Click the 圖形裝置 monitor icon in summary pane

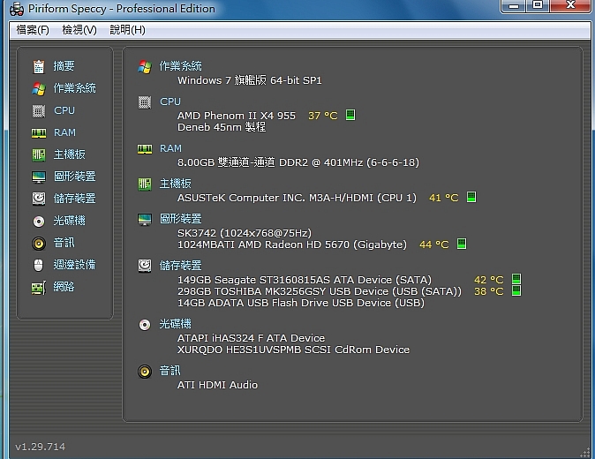pyautogui.click(x=145, y=219)
